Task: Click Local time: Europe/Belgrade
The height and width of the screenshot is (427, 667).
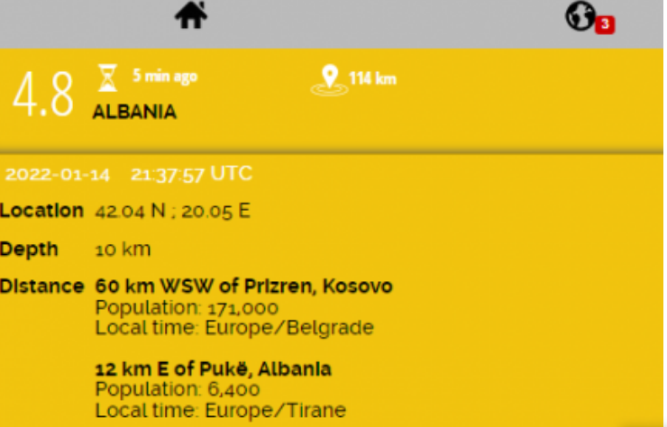Action: click(233, 327)
